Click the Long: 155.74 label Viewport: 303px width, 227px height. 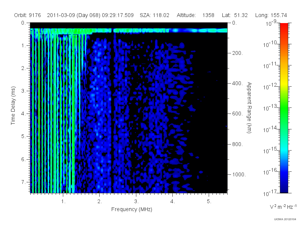click(x=271, y=15)
